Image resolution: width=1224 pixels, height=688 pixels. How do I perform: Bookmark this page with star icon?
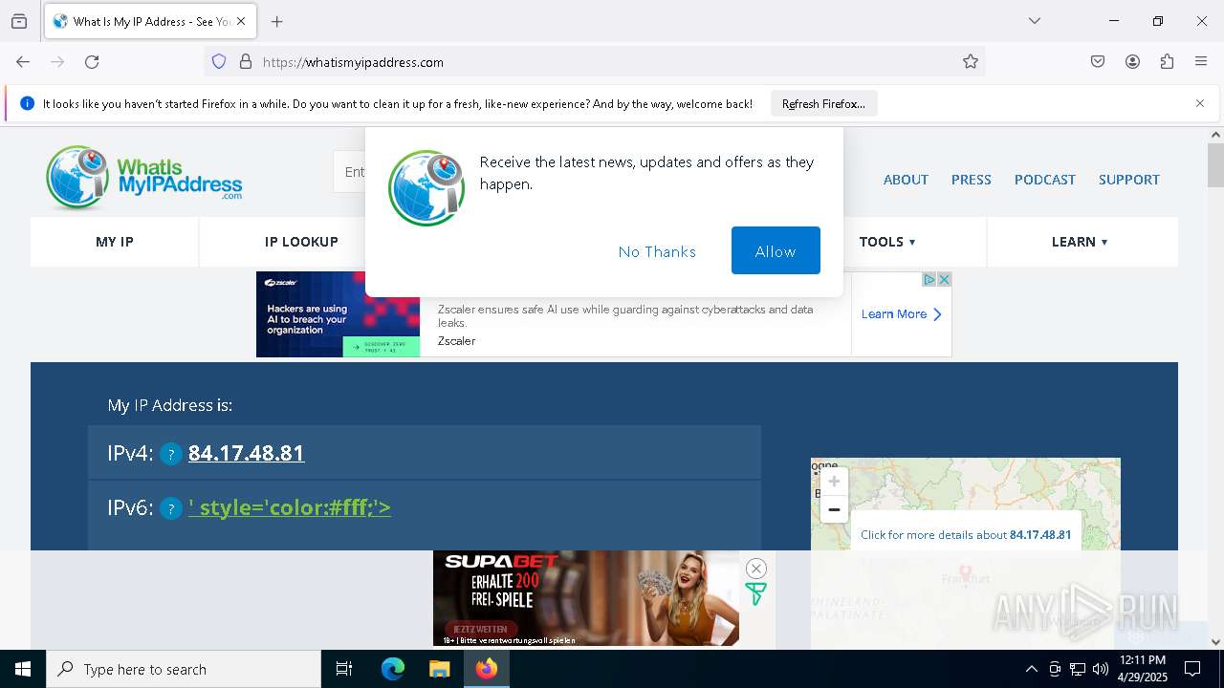coord(971,62)
